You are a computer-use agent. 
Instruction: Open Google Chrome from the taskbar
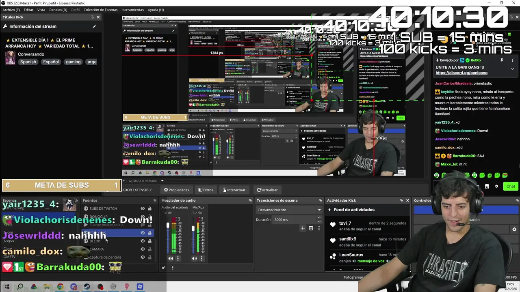coord(60,287)
